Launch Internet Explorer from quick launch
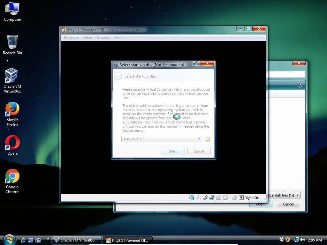The width and height of the screenshot is (327, 245). pyautogui.click(x=23, y=241)
